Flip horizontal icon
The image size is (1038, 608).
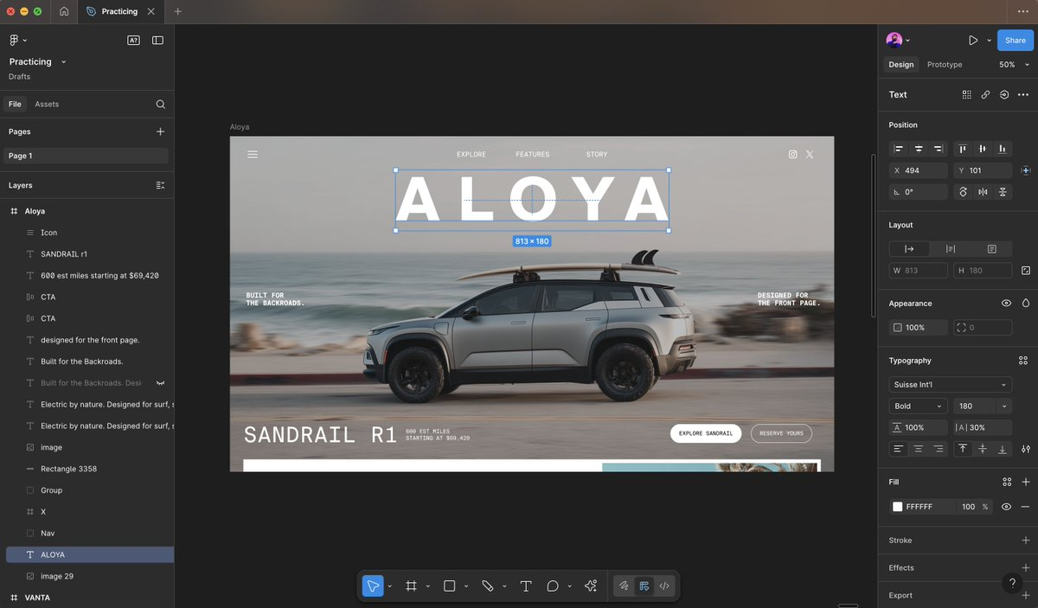click(983, 192)
